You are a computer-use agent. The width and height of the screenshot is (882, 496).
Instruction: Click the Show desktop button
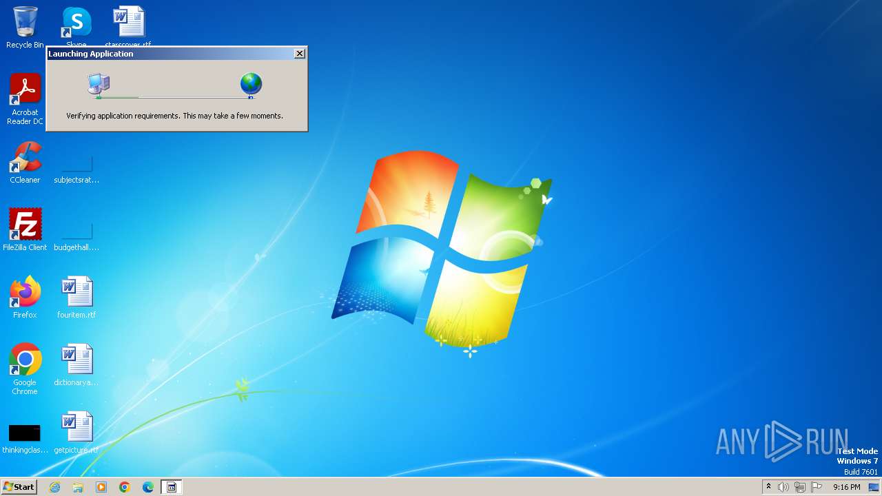874,487
